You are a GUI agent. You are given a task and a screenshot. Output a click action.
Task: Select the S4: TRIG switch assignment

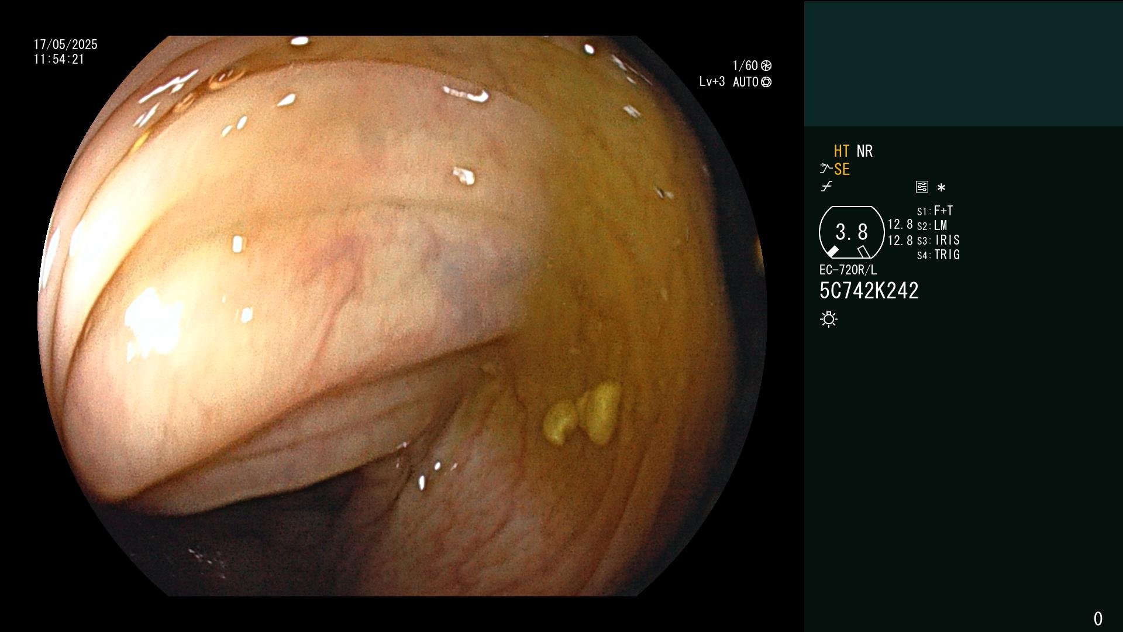pos(939,255)
